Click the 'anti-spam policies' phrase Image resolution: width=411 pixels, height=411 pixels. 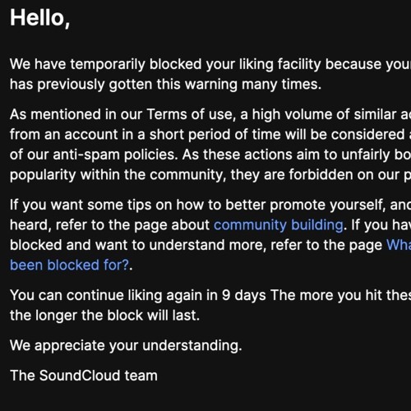coord(115,155)
